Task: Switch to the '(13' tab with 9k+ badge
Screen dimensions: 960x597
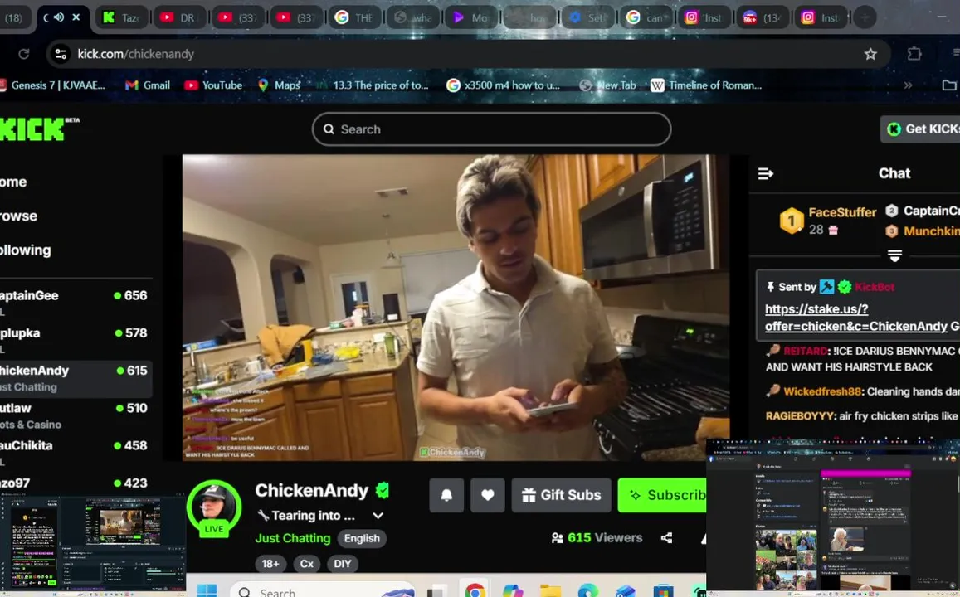Action: (x=764, y=17)
